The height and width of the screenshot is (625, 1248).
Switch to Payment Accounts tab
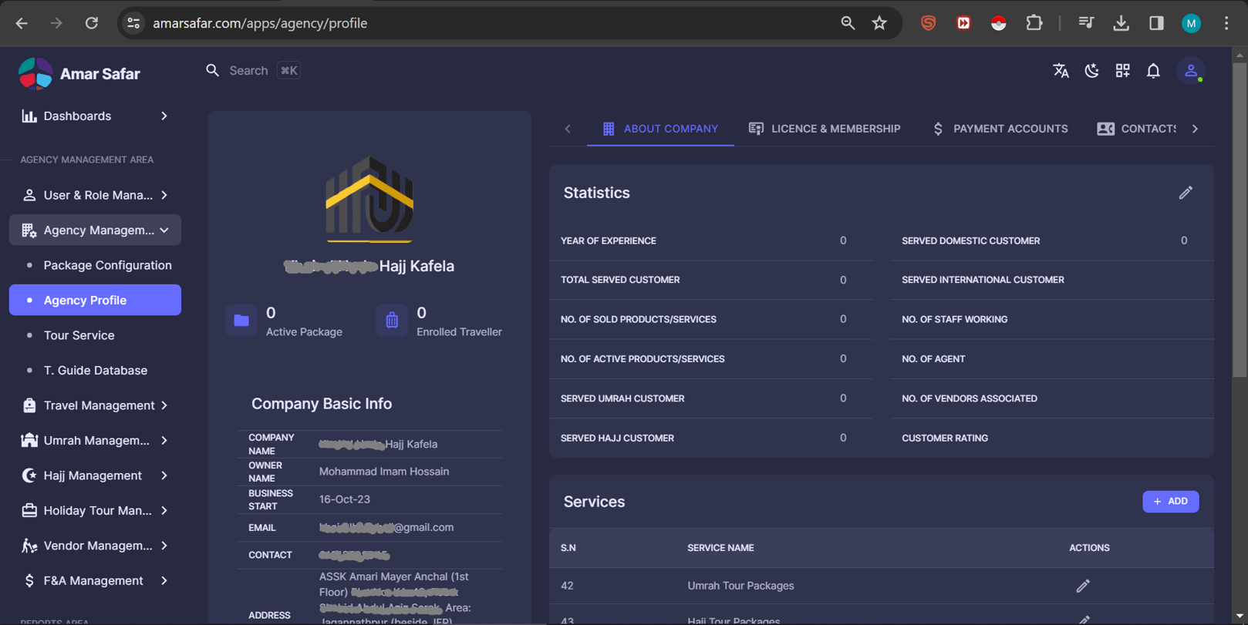1000,129
